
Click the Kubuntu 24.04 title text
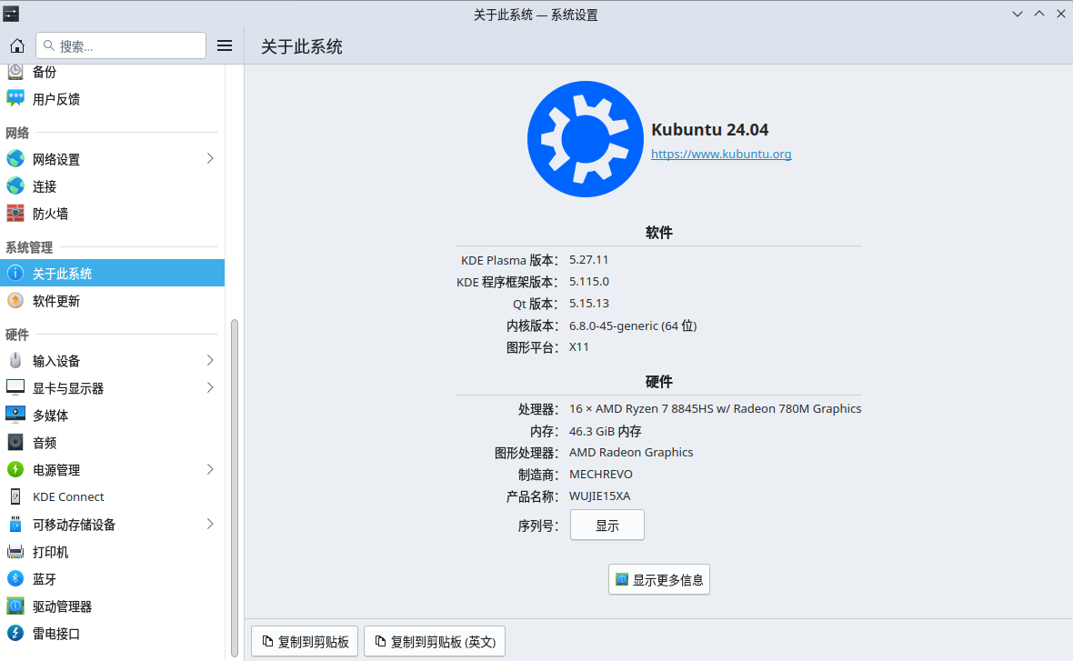(x=709, y=129)
